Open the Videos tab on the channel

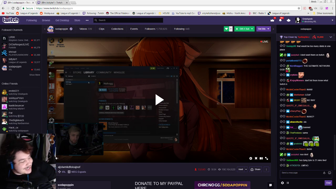pyautogui.click(x=86, y=29)
